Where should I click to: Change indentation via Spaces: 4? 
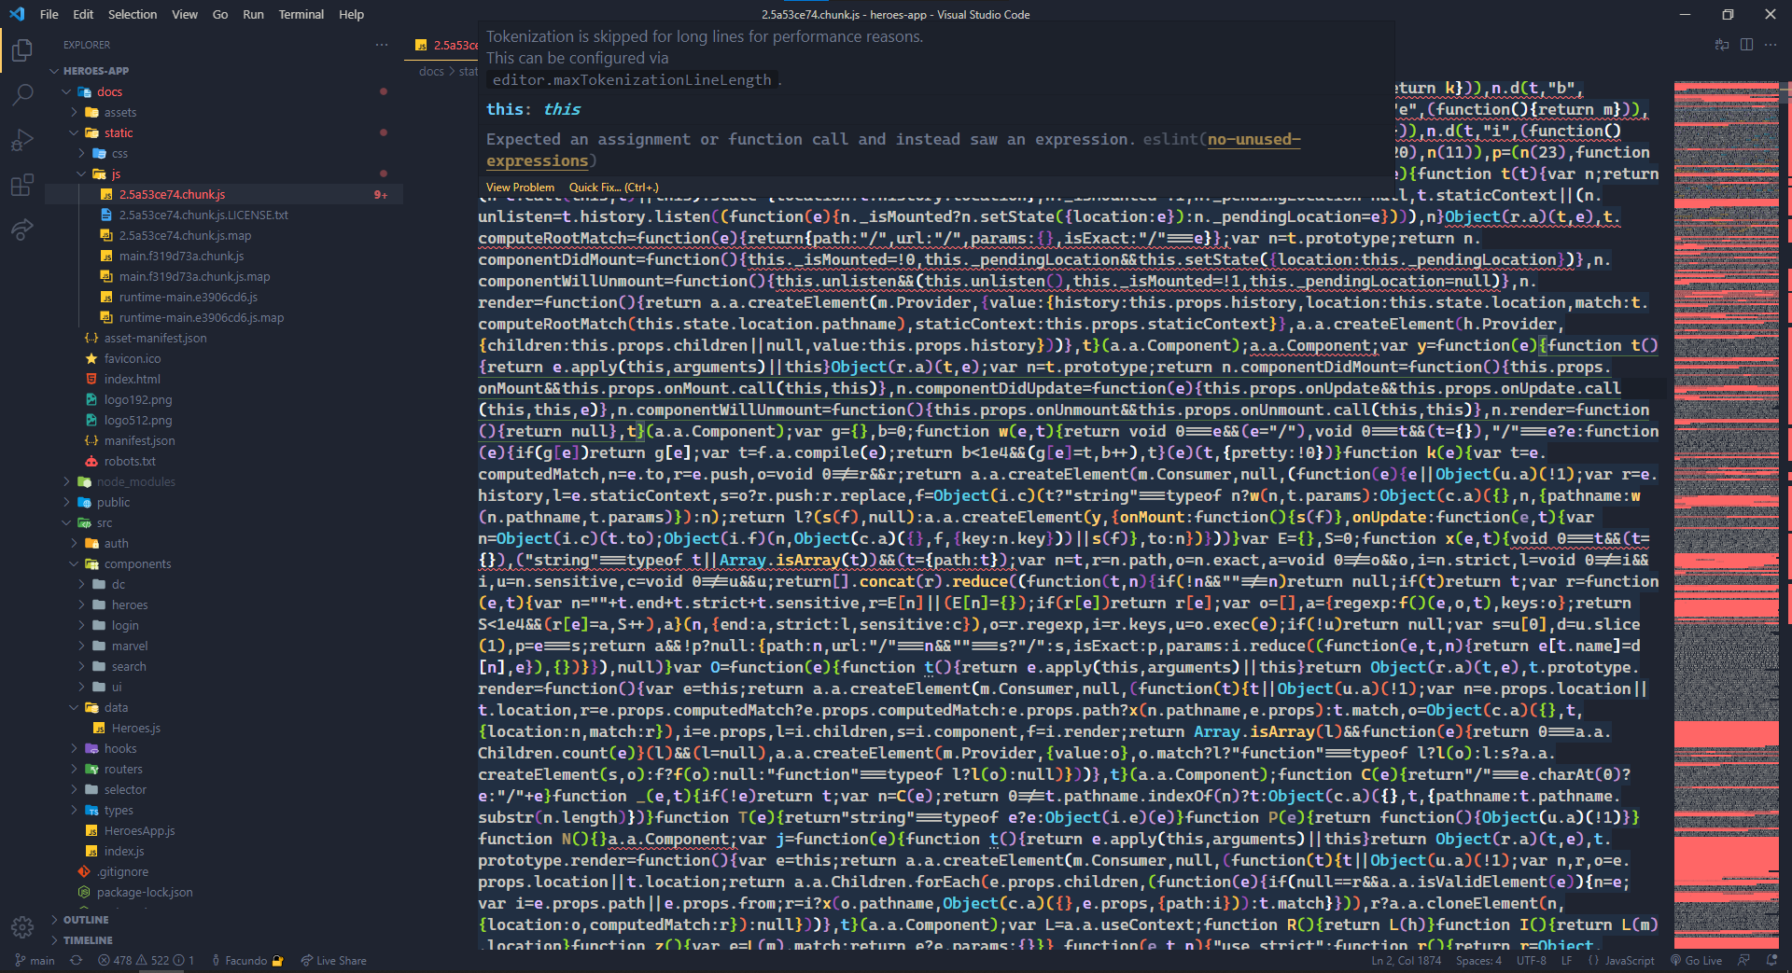click(x=1478, y=961)
